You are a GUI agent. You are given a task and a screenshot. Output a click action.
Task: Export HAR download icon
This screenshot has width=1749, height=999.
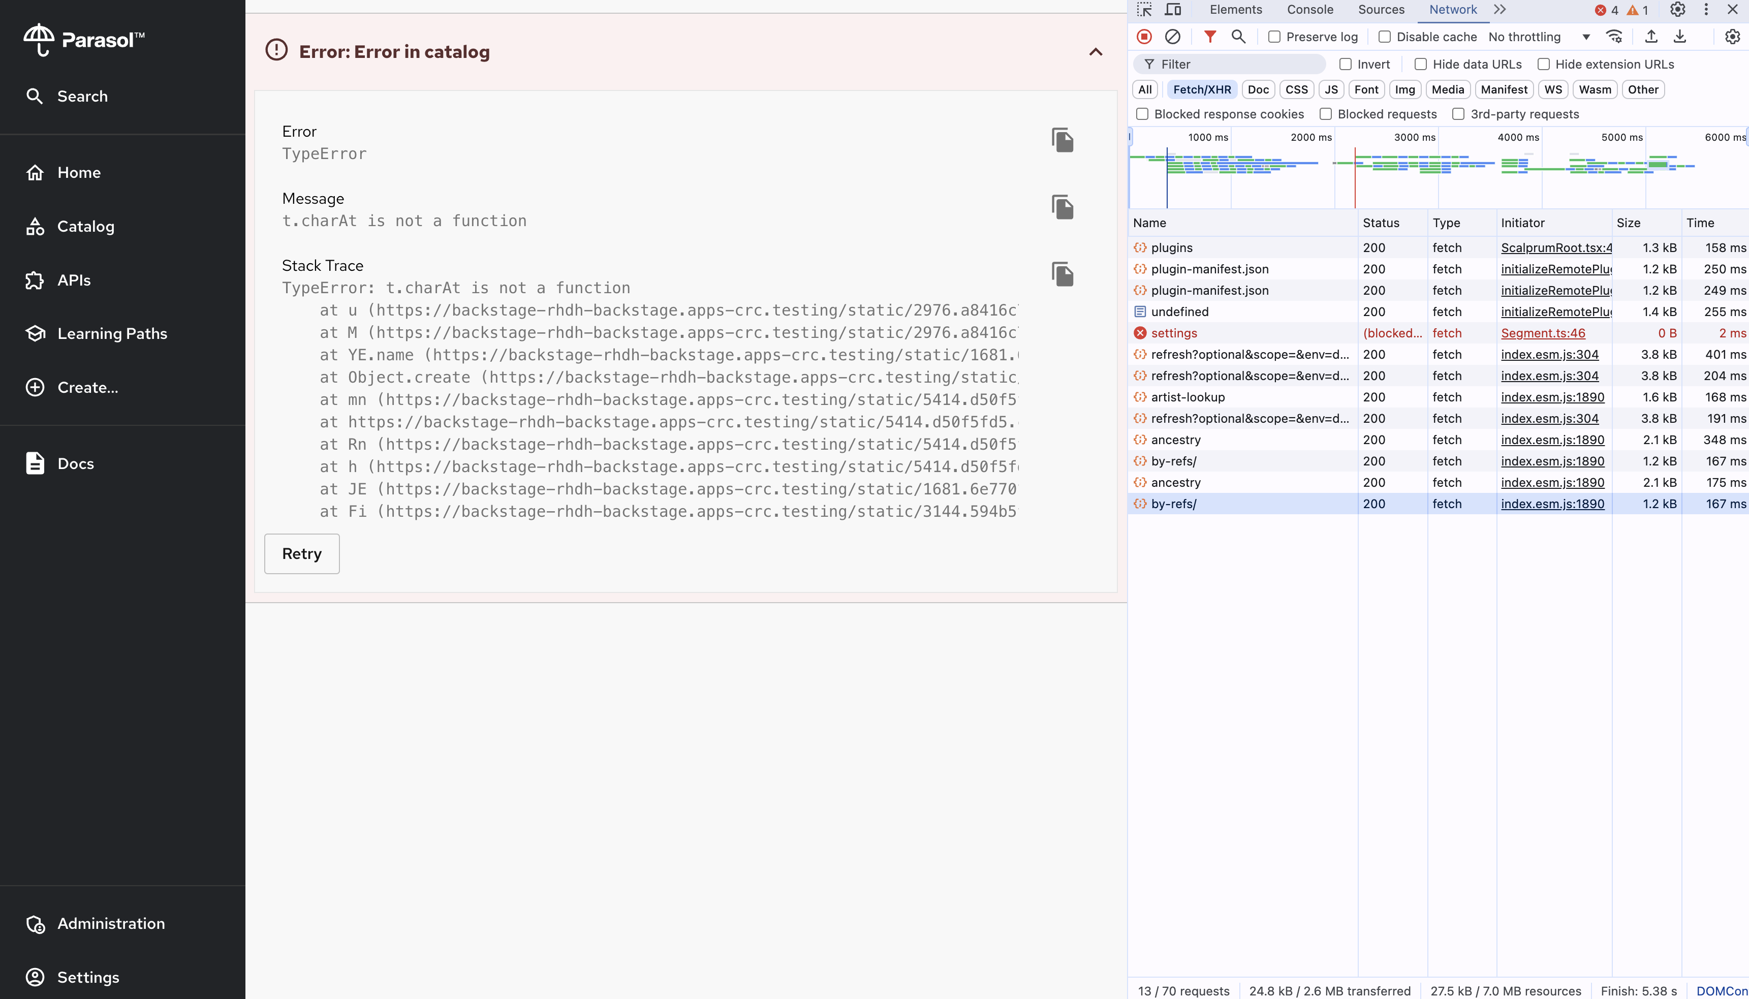tap(1679, 37)
